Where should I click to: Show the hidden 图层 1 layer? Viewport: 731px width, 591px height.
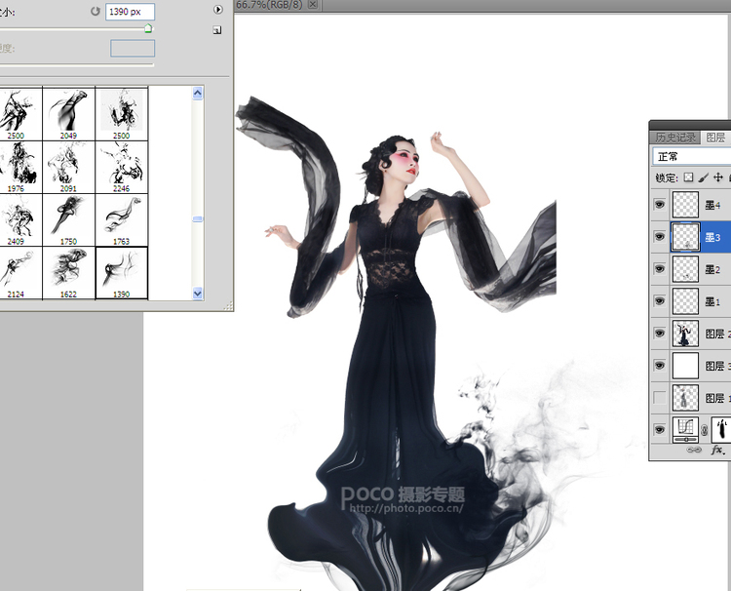659,398
